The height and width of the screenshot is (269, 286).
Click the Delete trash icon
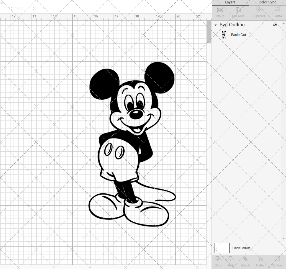click(277, 10)
